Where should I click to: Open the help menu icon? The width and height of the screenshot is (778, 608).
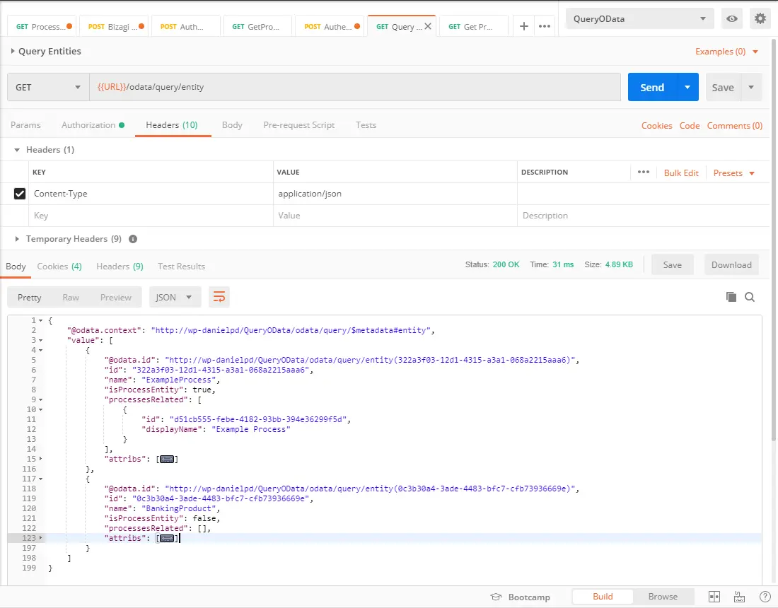tap(765, 597)
